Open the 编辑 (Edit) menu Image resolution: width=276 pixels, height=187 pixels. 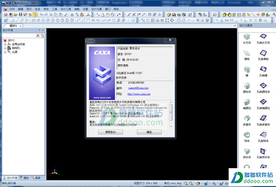20,9
